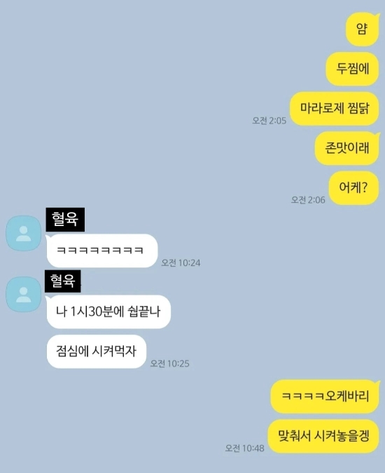Tap the 존맛이래 message bubble
Image resolution: width=385 pixels, height=473 pixels.
(x=346, y=148)
